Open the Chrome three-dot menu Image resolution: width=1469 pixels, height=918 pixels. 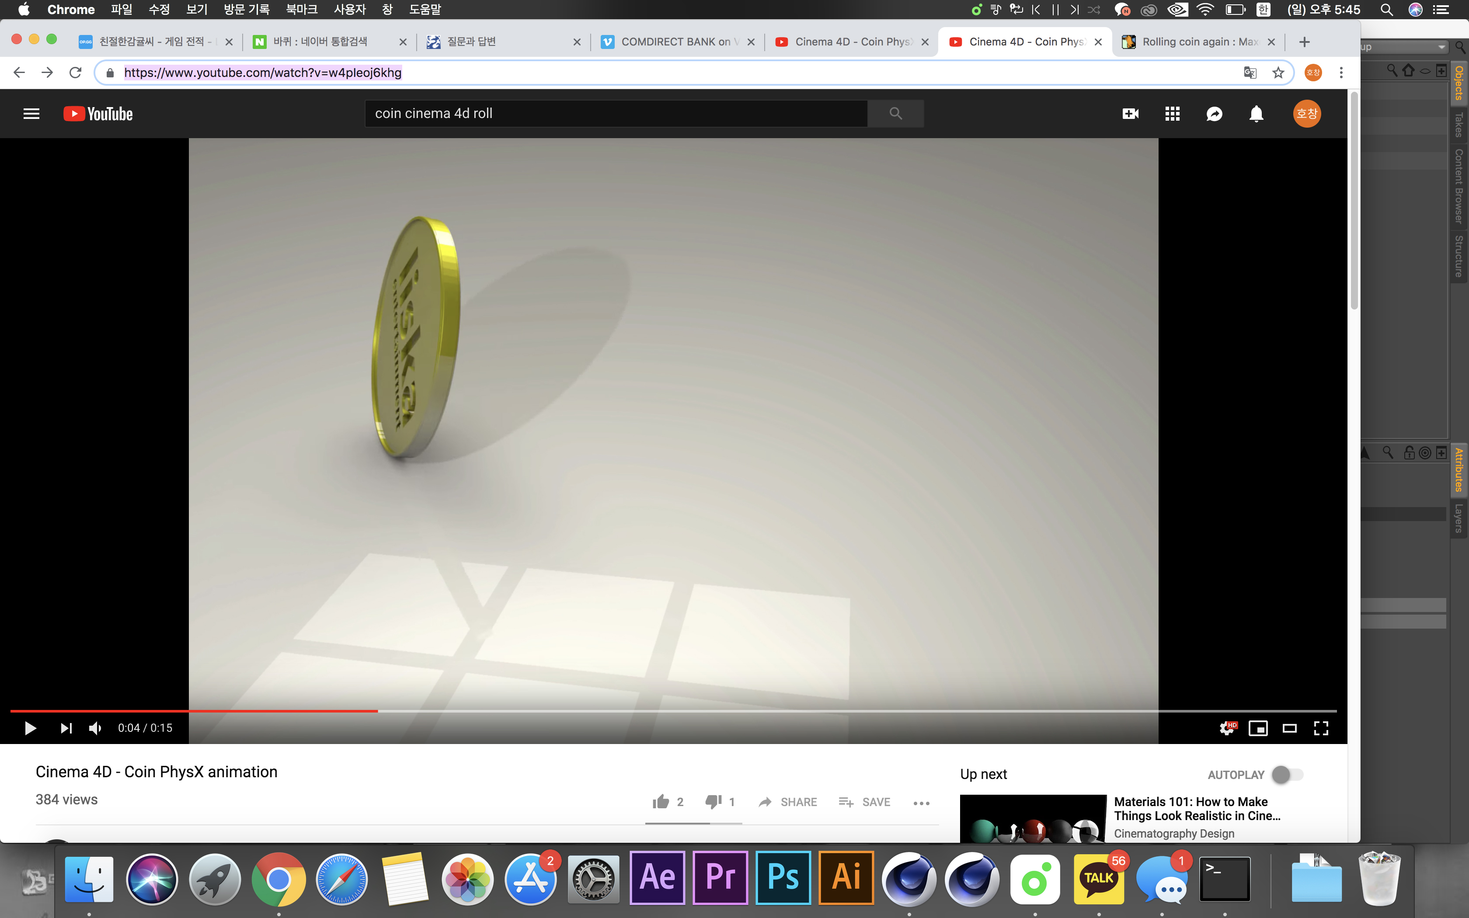point(1341,73)
